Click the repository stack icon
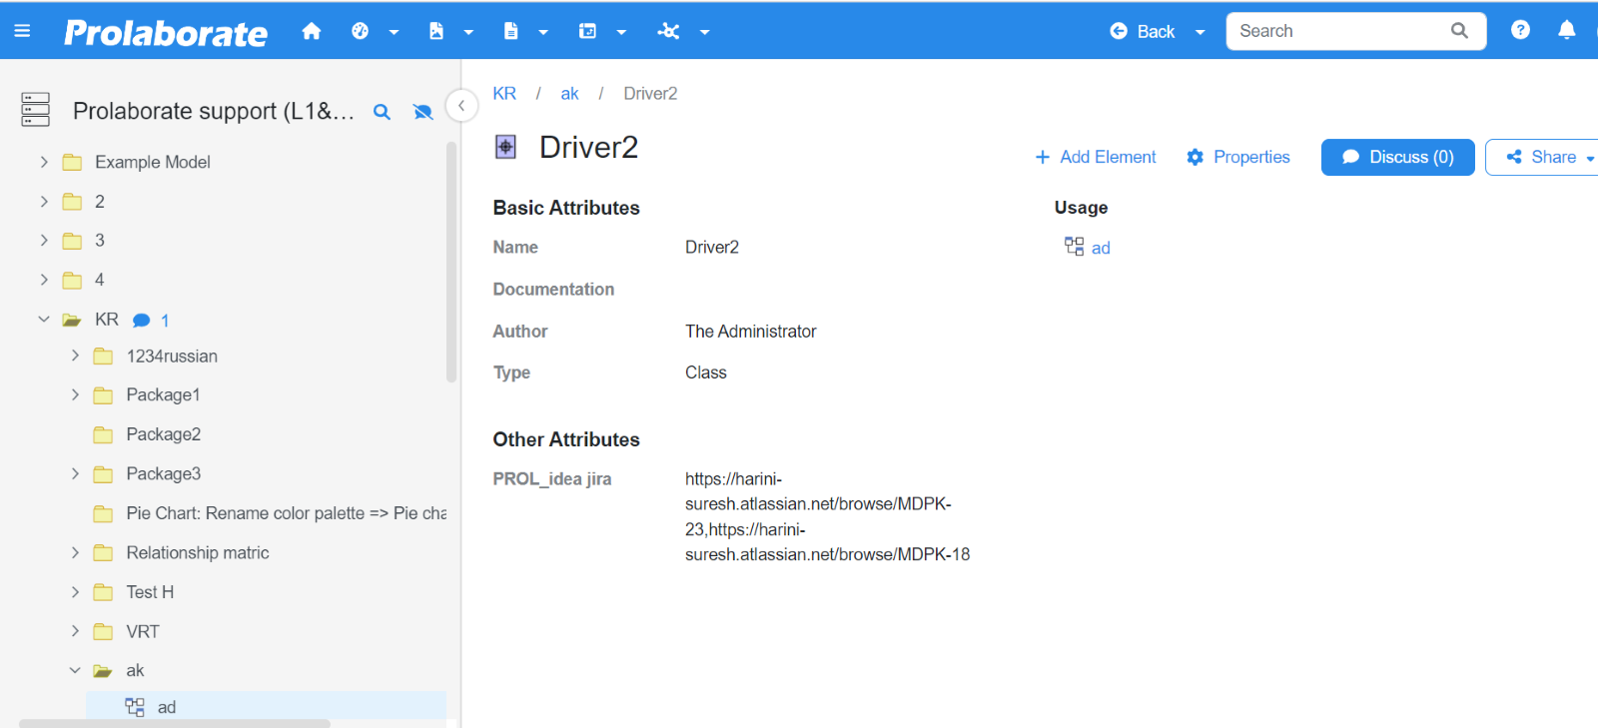 36,110
